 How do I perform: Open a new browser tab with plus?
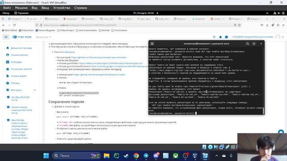267,19
